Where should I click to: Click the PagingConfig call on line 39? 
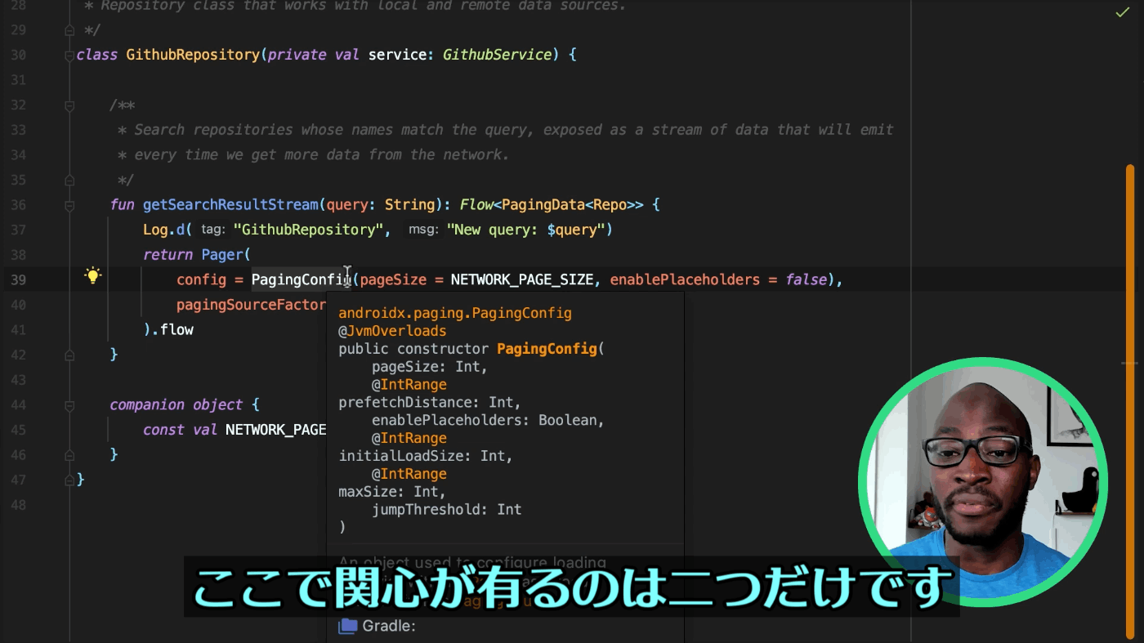(302, 279)
